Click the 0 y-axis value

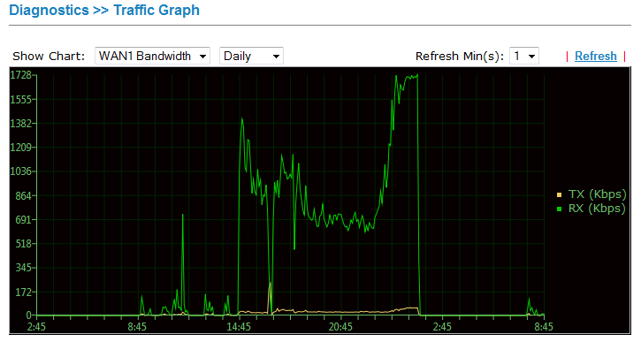coord(28,315)
